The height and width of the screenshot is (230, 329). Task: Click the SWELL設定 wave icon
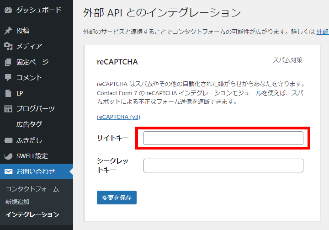tap(8, 156)
